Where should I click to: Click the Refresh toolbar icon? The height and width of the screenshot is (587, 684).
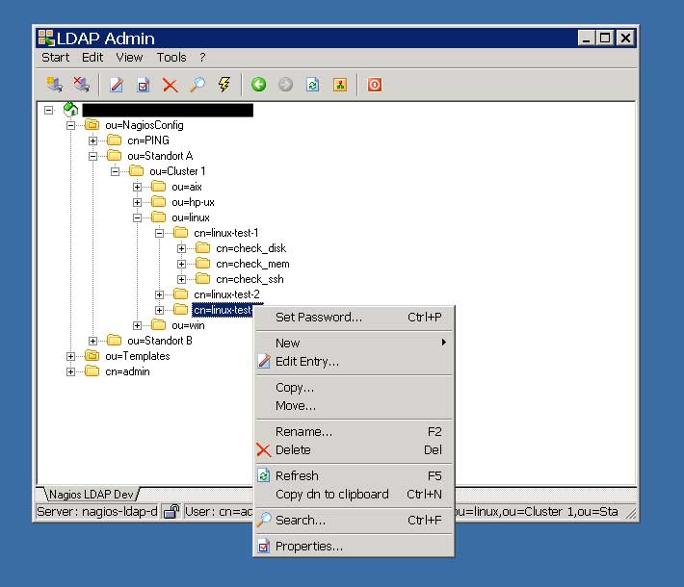tap(313, 85)
